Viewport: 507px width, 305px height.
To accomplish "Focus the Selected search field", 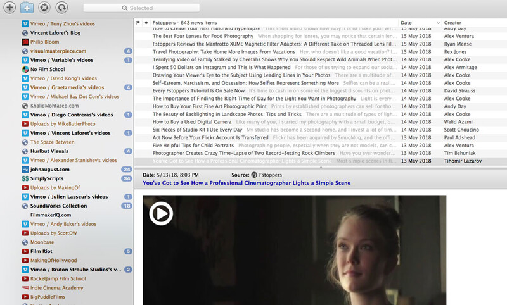I will click(141, 8).
